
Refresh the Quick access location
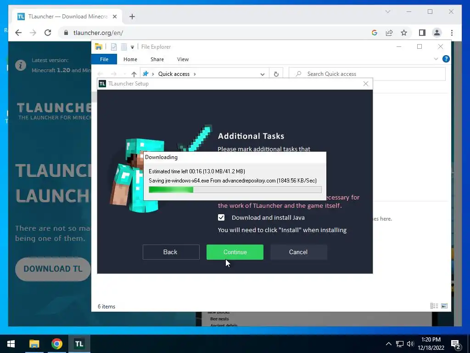click(x=276, y=74)
